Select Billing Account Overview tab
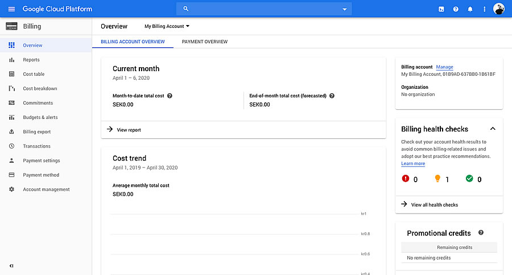Screen dimensions: 512x275 point(133,42)
